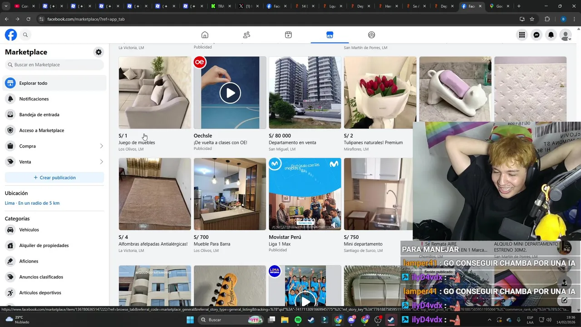Open the Tulipanes naturales listing photo

point(380,93)
